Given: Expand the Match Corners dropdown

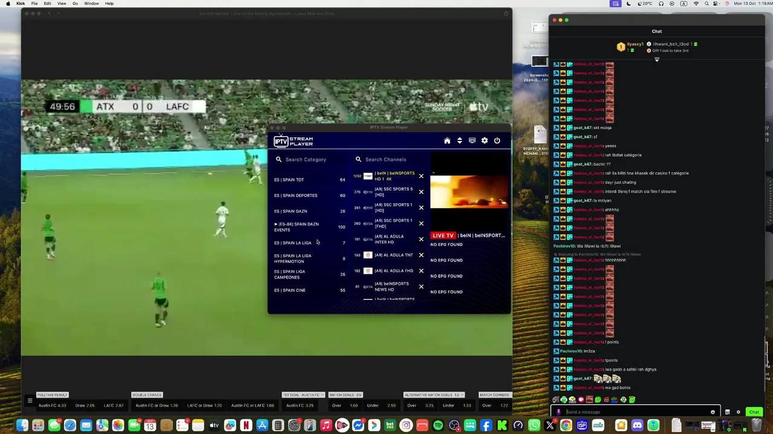Looking at the screenshot, I should pos(495,395).
